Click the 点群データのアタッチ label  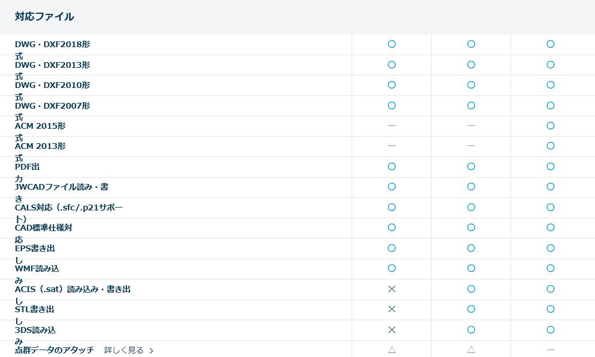click(54, 350)
